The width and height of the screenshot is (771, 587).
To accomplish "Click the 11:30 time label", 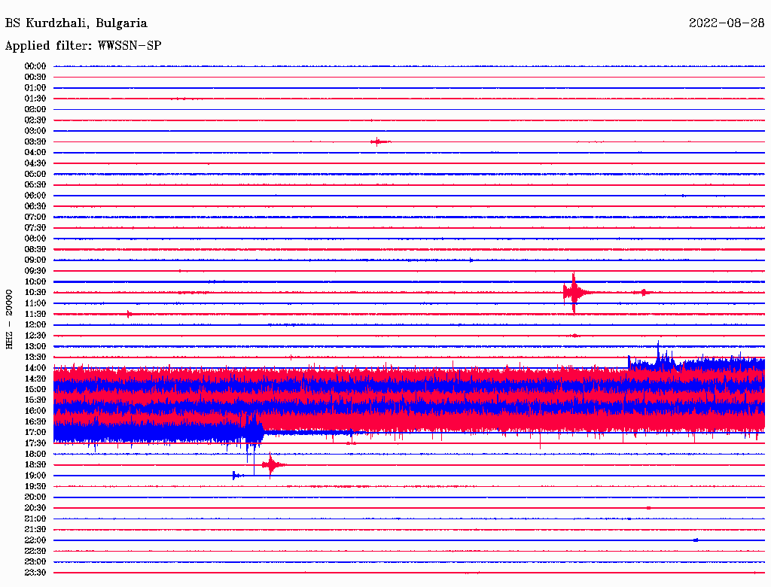I will (x=35, y=314).
